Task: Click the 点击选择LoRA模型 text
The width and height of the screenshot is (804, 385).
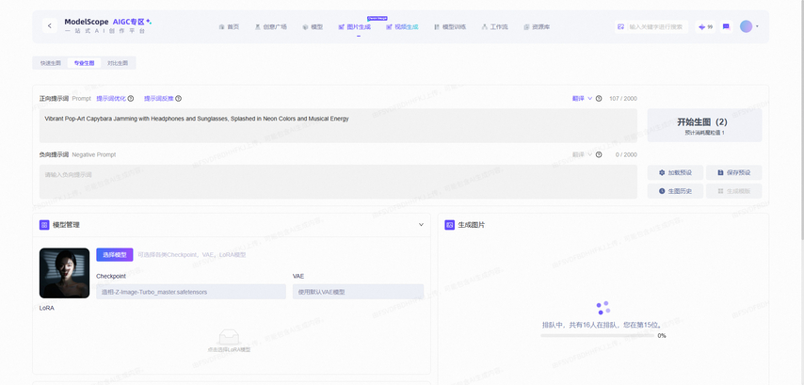Action: (229, 349)
